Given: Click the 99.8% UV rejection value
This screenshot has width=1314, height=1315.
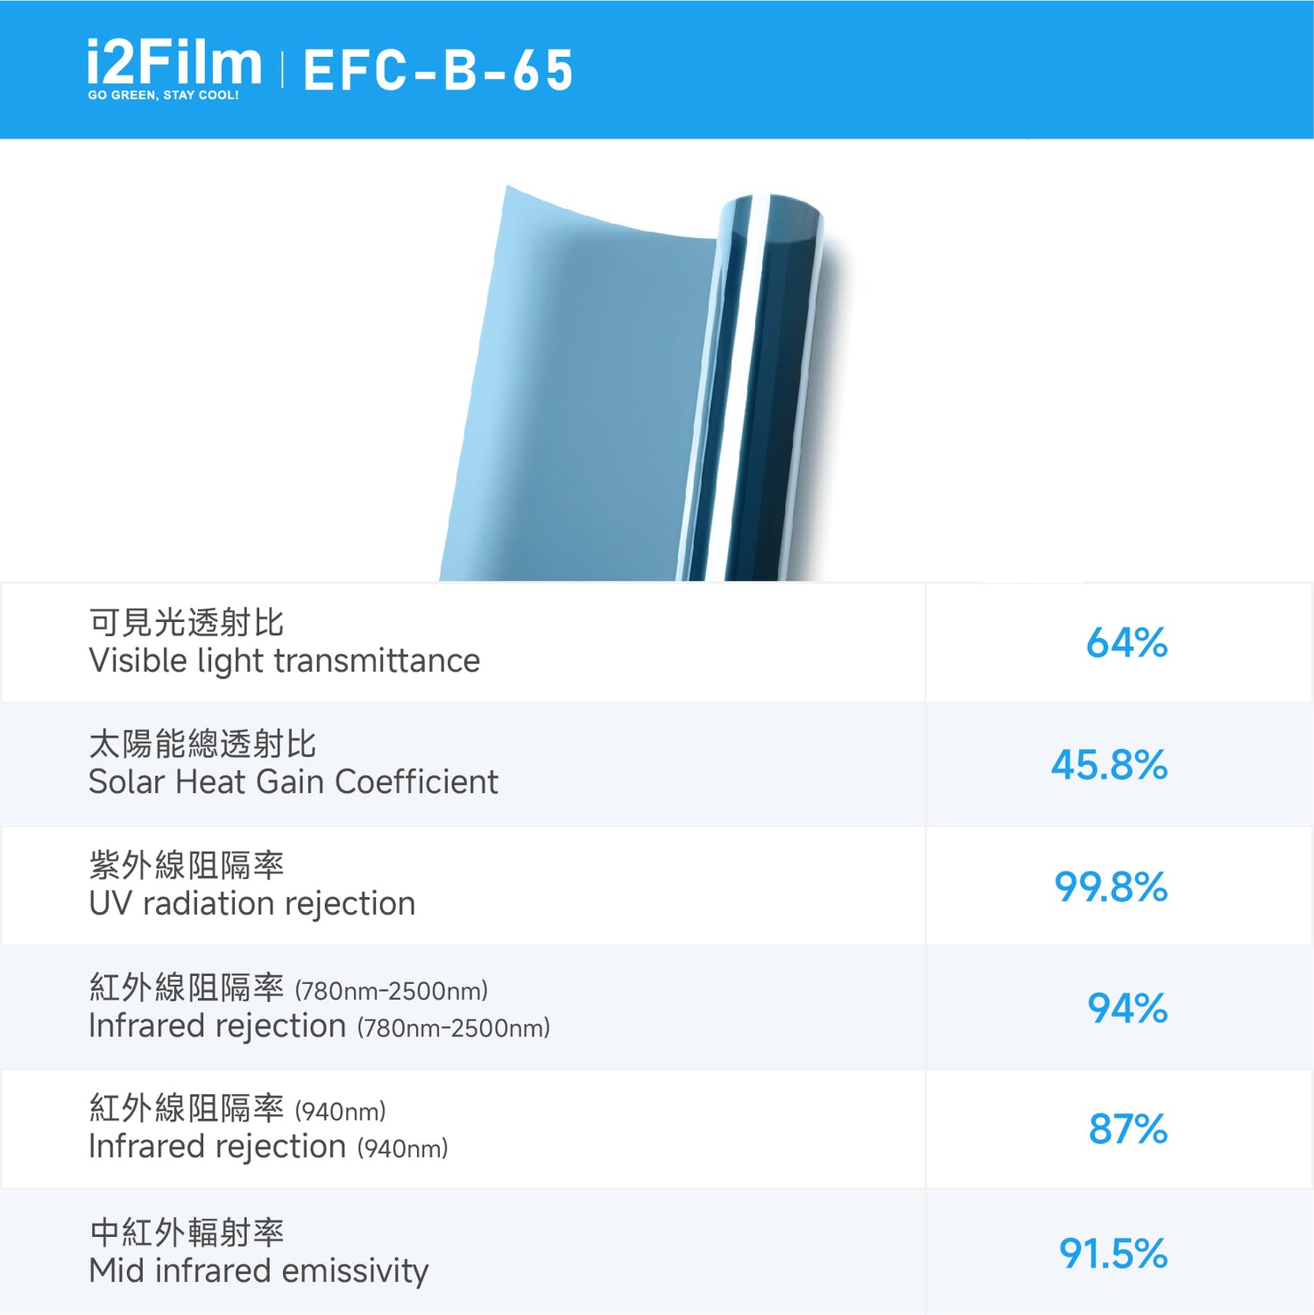Looking at the screenshot, I should (1111, 886).
